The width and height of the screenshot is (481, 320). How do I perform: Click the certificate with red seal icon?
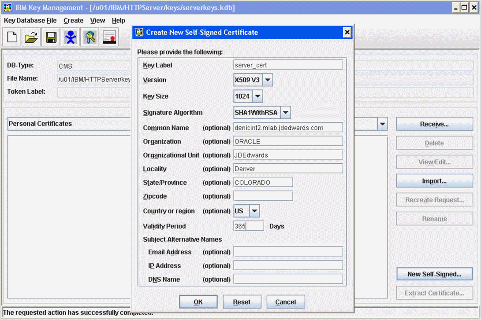[109, 37]
